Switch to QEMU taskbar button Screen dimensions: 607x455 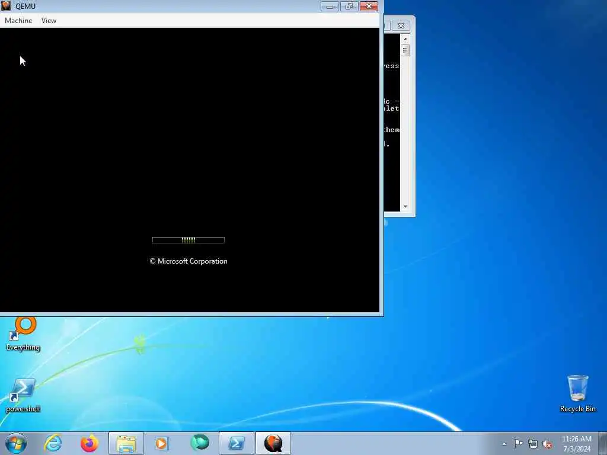(273, 443)
